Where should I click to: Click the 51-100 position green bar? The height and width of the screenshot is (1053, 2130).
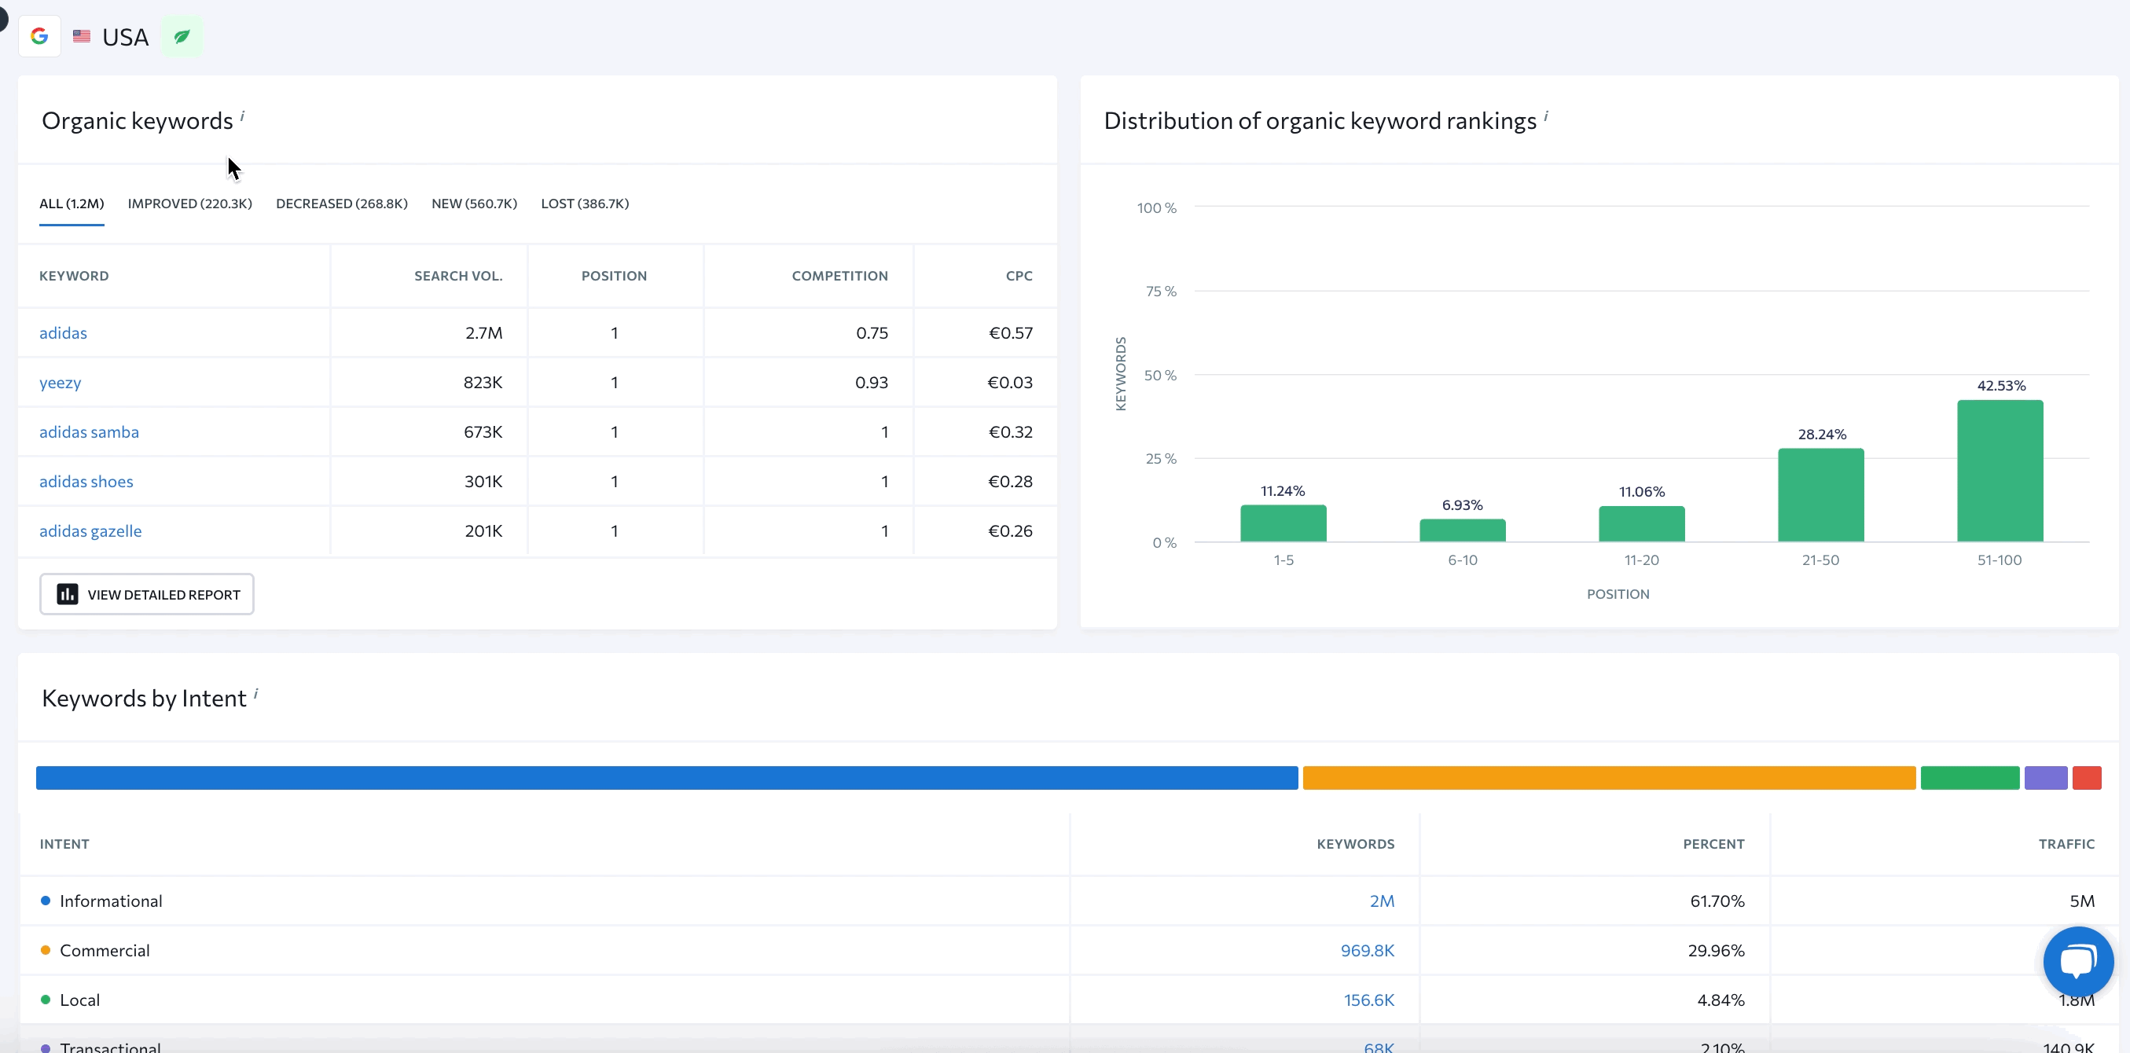tap(2000, 471)
